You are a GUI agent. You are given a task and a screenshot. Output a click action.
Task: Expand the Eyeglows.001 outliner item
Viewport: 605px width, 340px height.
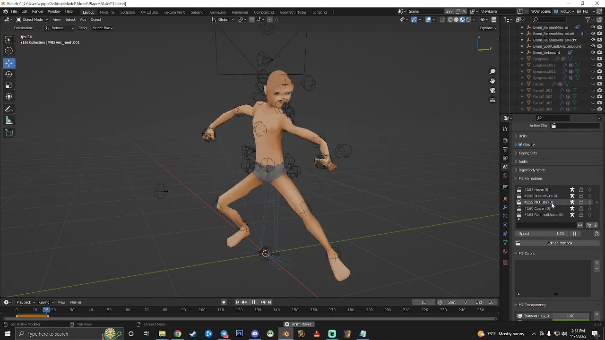(x=522, y=65)
